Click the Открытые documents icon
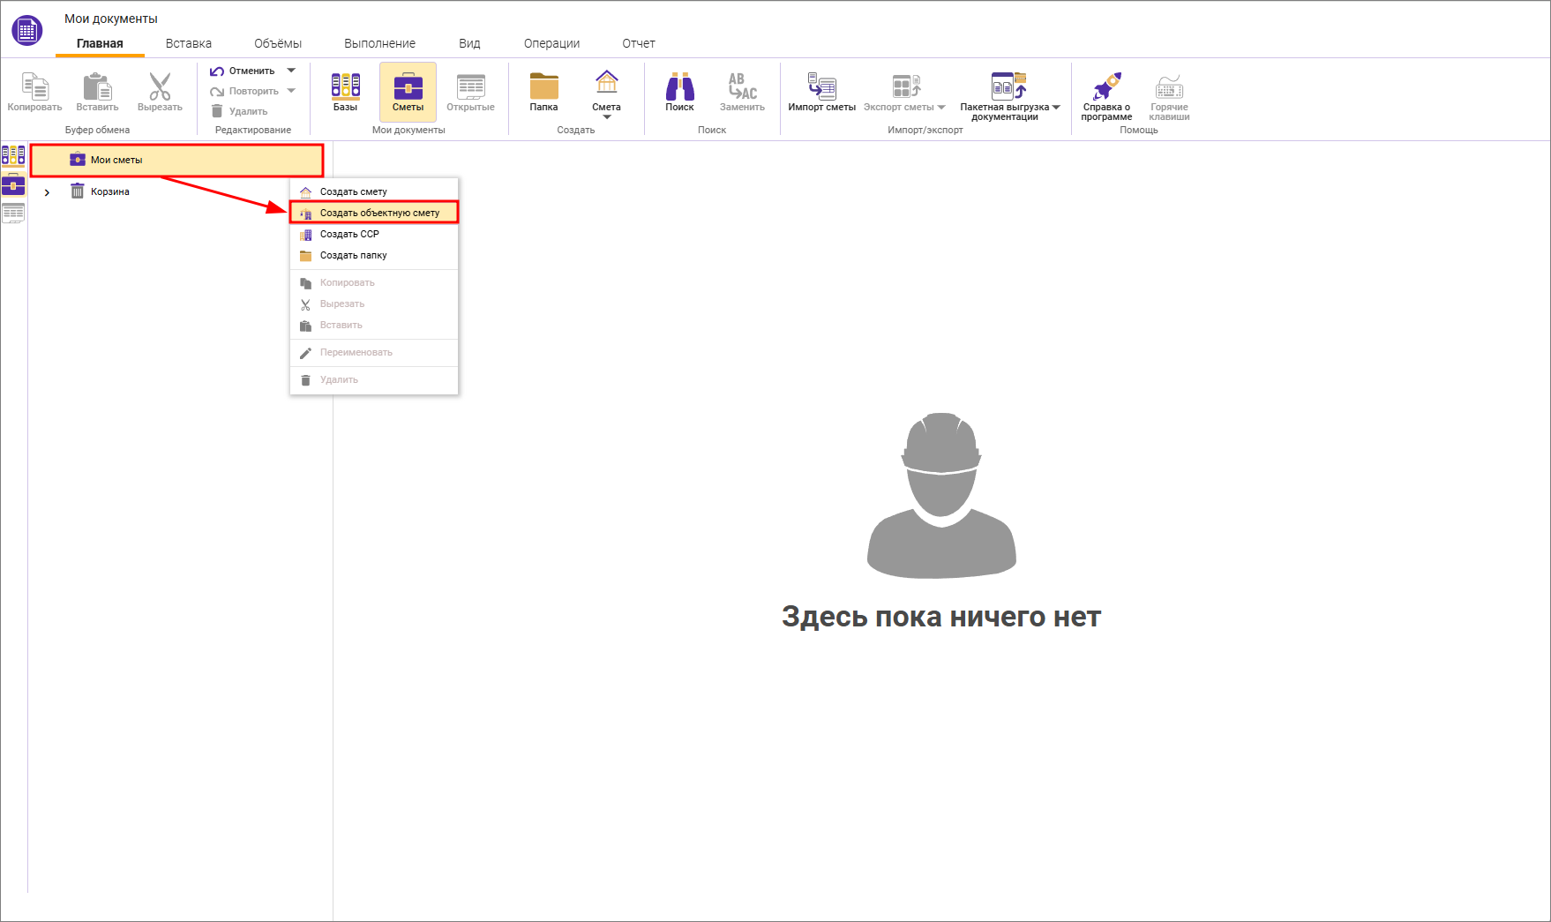 point(470,92)
